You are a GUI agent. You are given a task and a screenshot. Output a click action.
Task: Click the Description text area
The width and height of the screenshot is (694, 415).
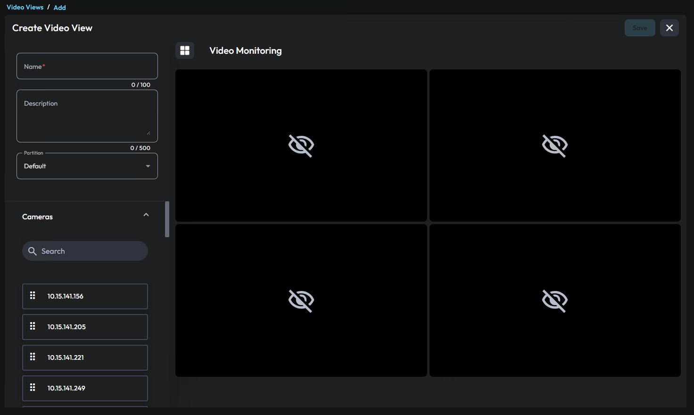[87, 116]
